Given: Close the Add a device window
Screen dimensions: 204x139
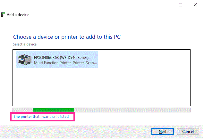Looking at the screenshot, I should 195,5.
